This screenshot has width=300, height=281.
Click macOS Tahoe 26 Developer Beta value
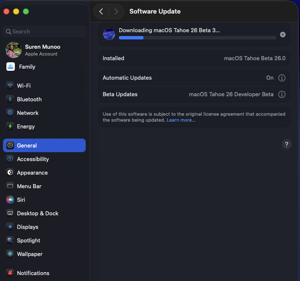tap(231, 94)
